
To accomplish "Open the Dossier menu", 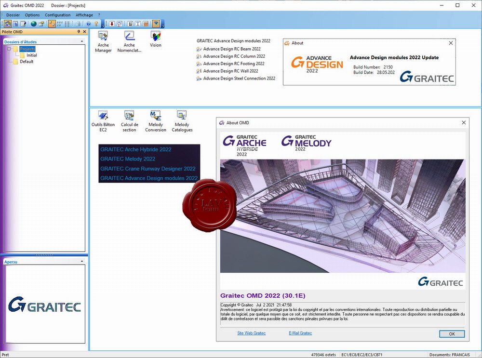I will click(x=13, y=15).
